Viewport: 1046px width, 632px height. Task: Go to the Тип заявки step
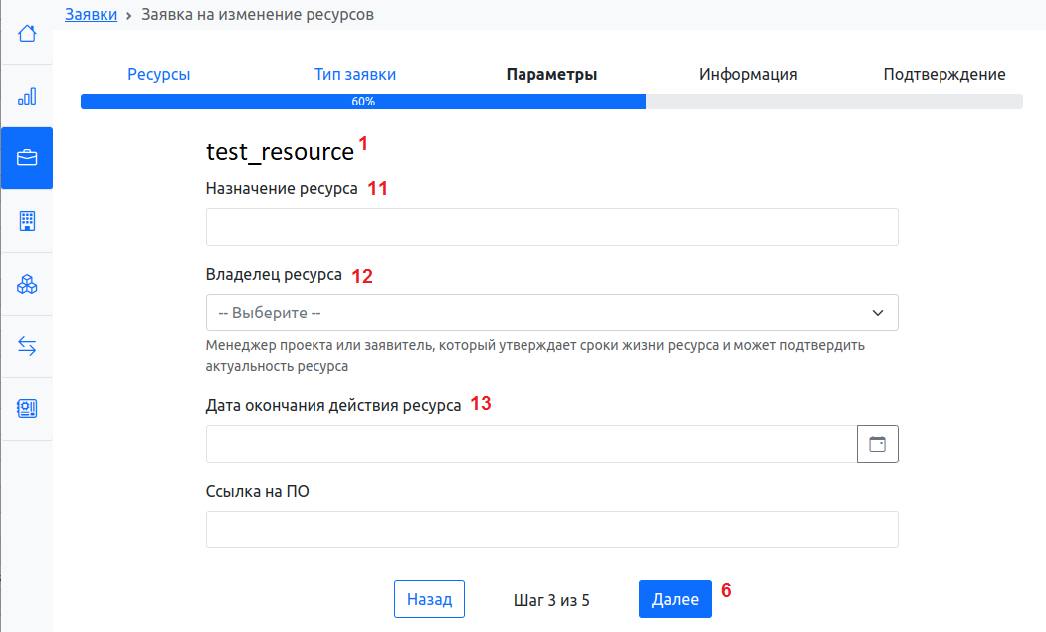355,74
